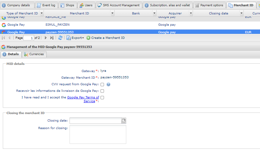260x162 pixels.
Task: Go to previous page of grid
Action: [x=9, y=38]
